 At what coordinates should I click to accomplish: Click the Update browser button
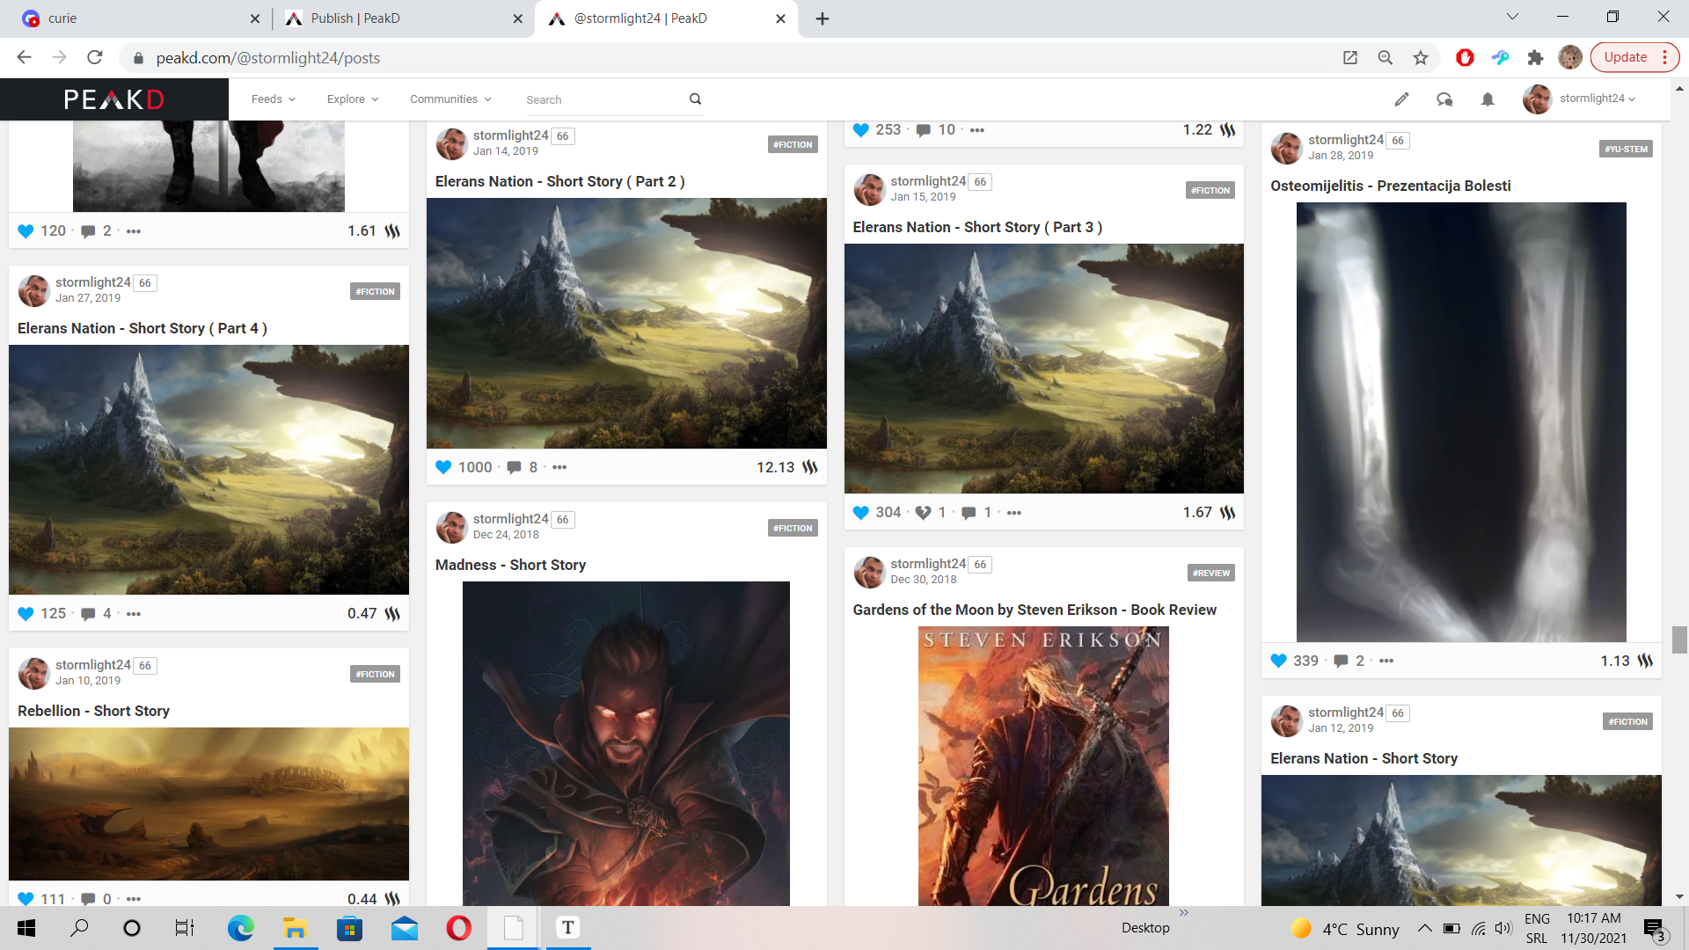1634,57
